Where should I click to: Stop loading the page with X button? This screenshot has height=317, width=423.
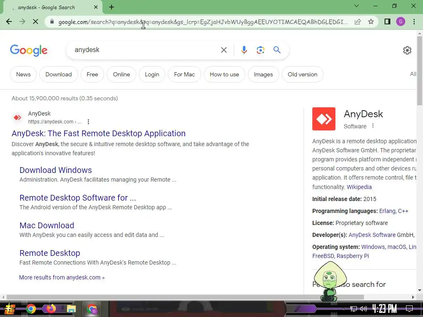coord(36,21)
